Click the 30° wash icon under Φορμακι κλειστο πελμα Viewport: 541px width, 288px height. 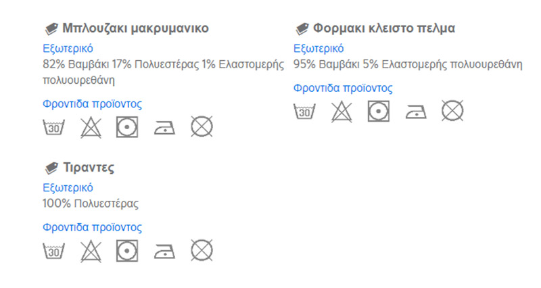pos(304,111)
